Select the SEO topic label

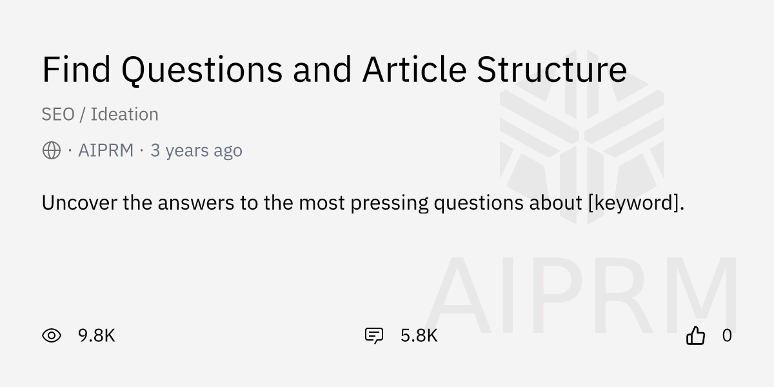[x=57, y=114]
